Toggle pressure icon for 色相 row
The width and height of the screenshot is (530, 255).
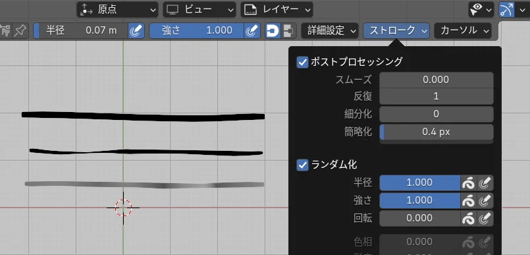tap(485, 242)
